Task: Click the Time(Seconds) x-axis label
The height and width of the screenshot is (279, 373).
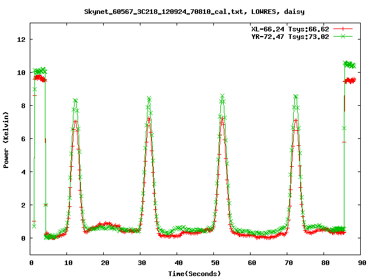Action: tap(195, 274)
